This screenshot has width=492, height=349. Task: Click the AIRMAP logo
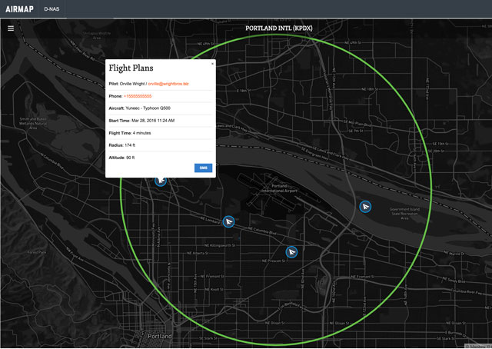point(19,9)
